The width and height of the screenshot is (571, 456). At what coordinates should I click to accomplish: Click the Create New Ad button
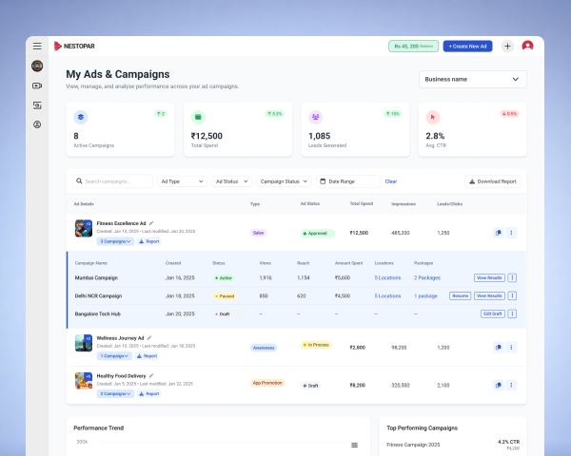point(467,47)
